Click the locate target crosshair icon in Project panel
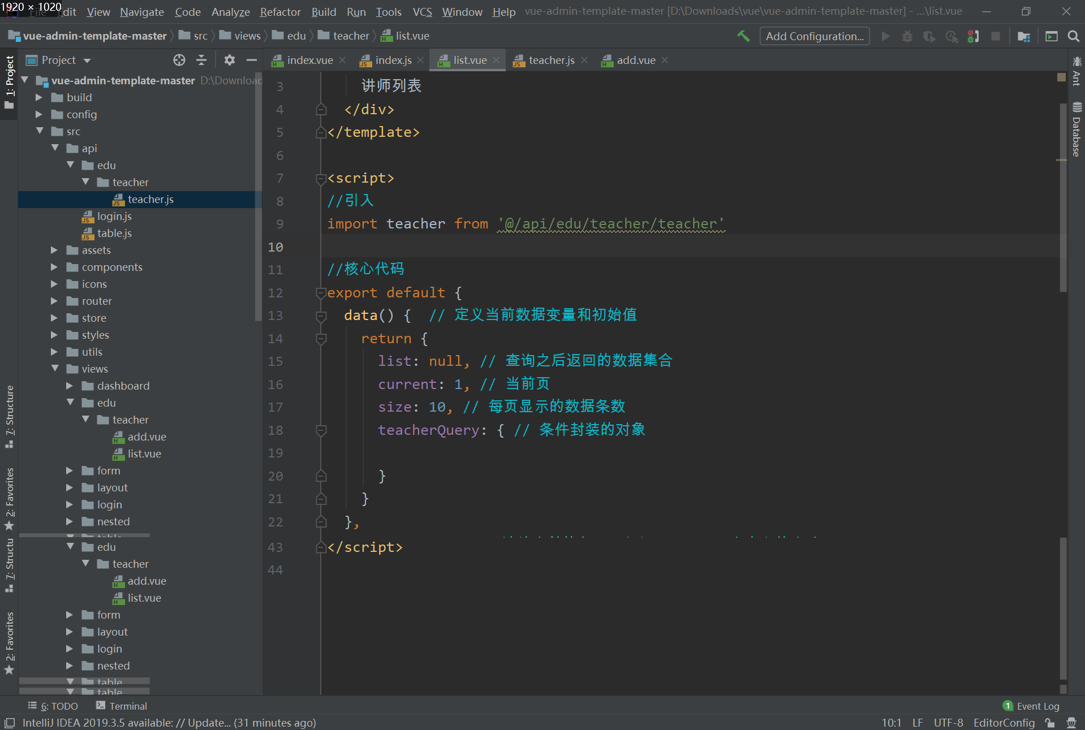This screenshot has width=1085, height=730. pos(179,60)
